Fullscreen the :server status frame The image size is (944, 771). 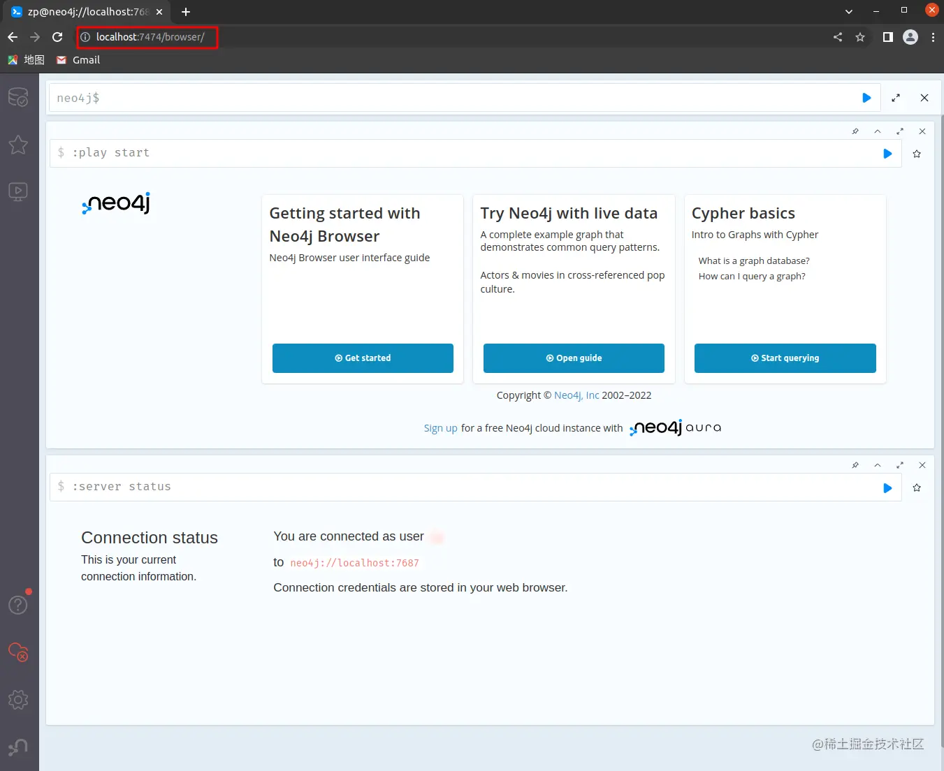click(900, 465)
